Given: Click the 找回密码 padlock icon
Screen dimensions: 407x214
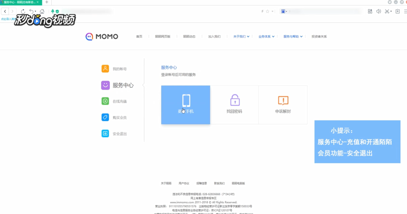Looking at the screenshot, I should (x=234, y=100).
